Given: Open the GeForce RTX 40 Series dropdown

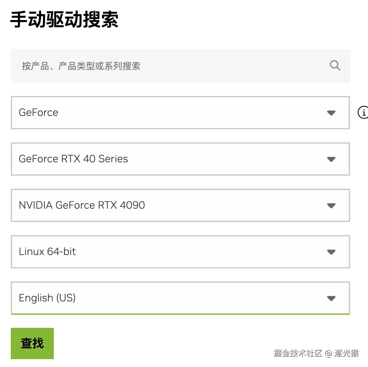Looking at the screenshot, I should 180,159.
